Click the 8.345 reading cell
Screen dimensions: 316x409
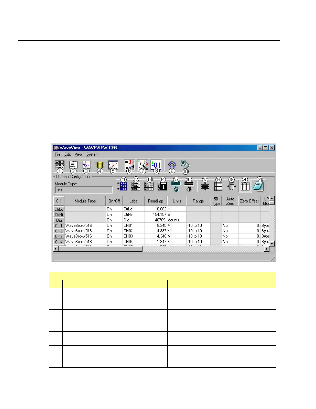[x=156, y=226]
